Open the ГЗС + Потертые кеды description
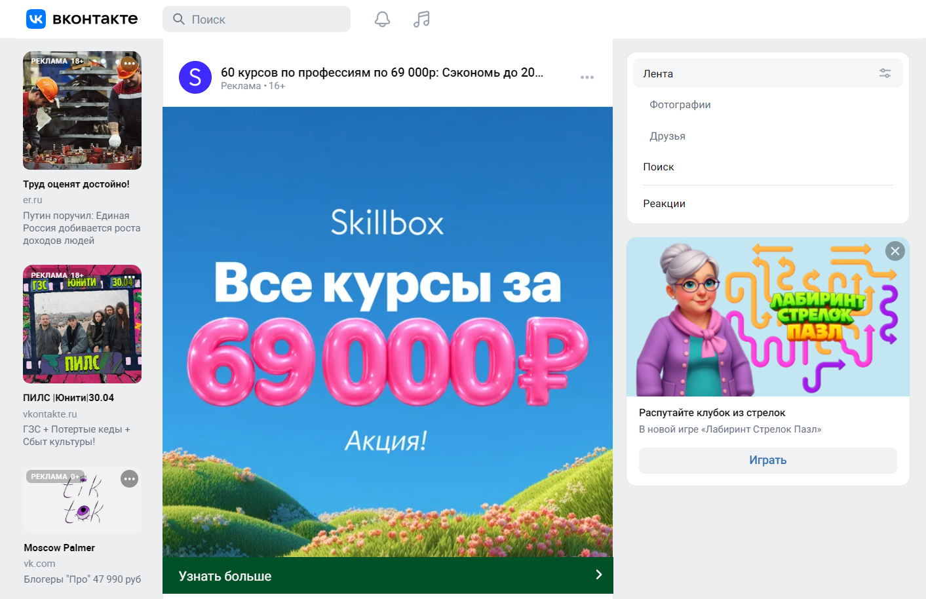This screenshot has height=599, width=926. click(76, 435)
